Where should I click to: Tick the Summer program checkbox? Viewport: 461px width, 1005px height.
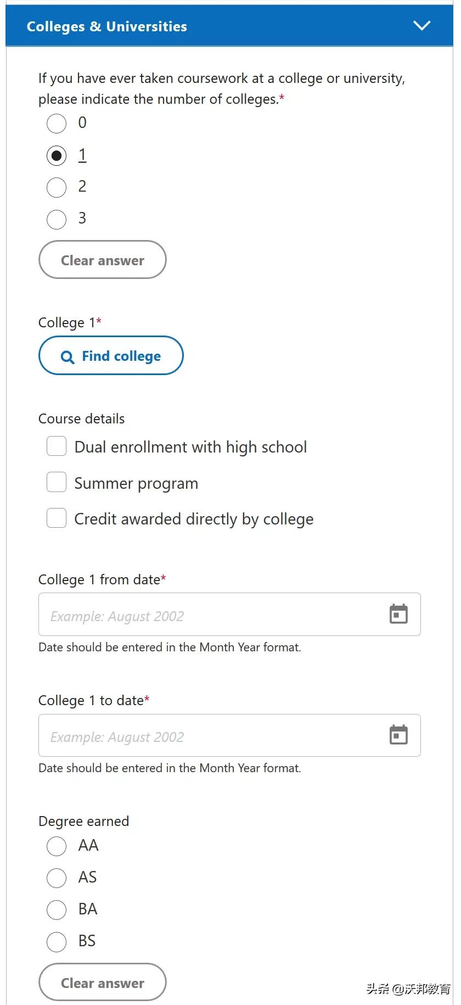(x=57, y=482)
